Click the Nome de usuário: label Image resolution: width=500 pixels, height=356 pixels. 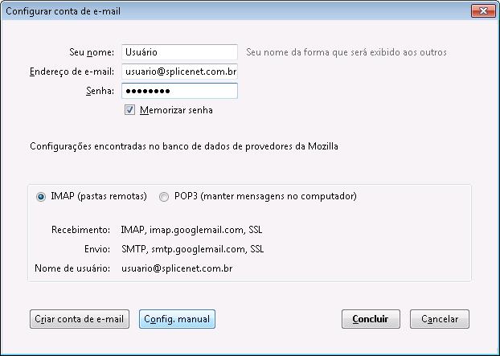(72, 268)
